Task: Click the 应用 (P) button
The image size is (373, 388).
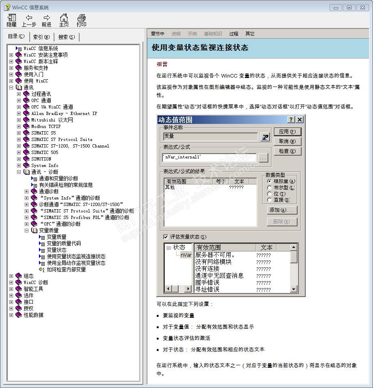Action: (x=287, y=132)
